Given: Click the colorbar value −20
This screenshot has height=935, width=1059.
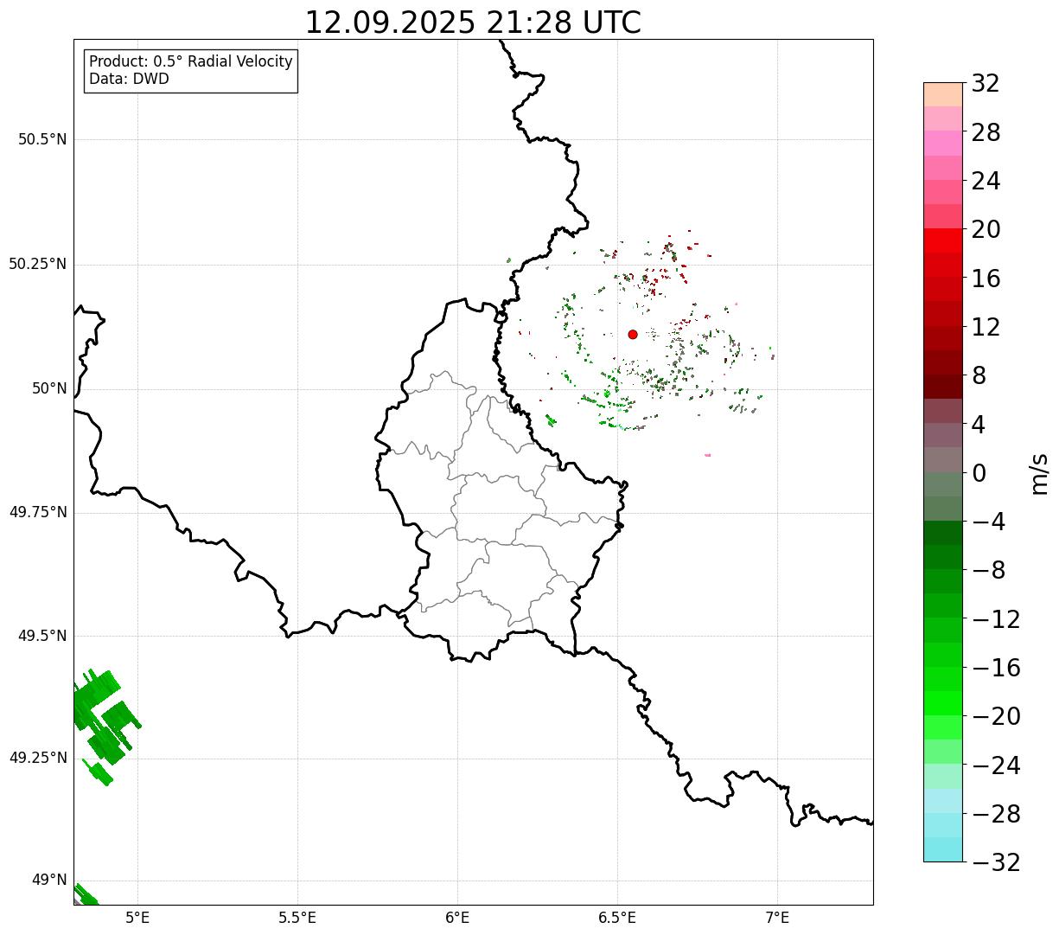Looking at the screenshot, I should [x=996, y=716].
